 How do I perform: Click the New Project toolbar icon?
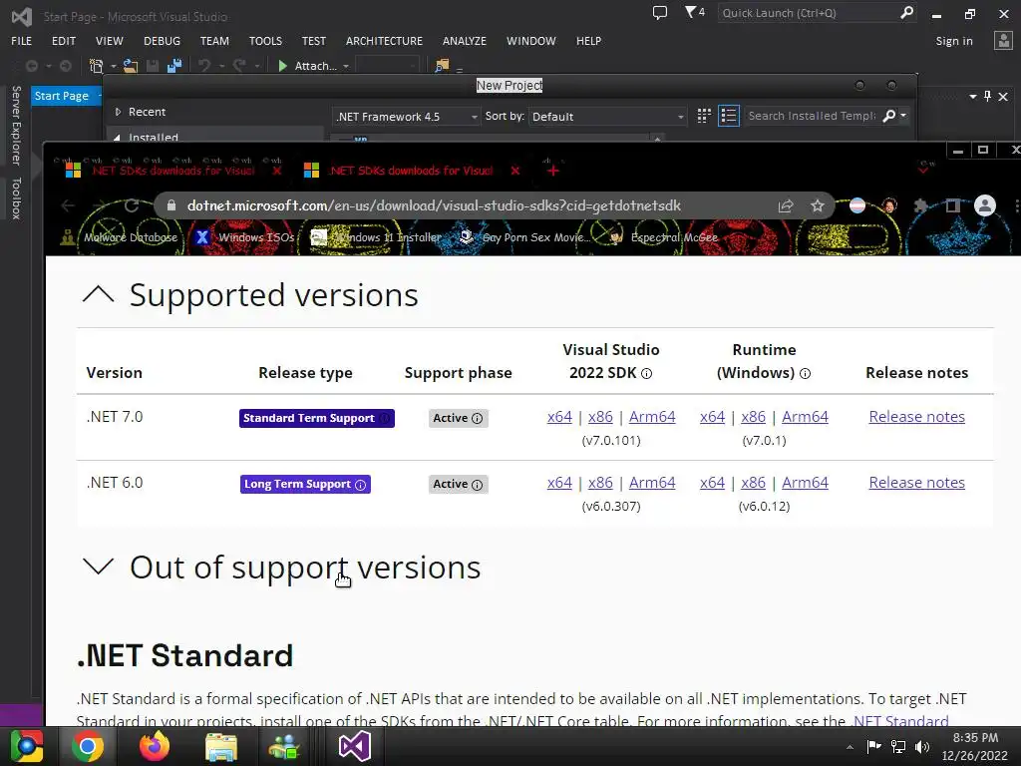click(x=96, y=66)
